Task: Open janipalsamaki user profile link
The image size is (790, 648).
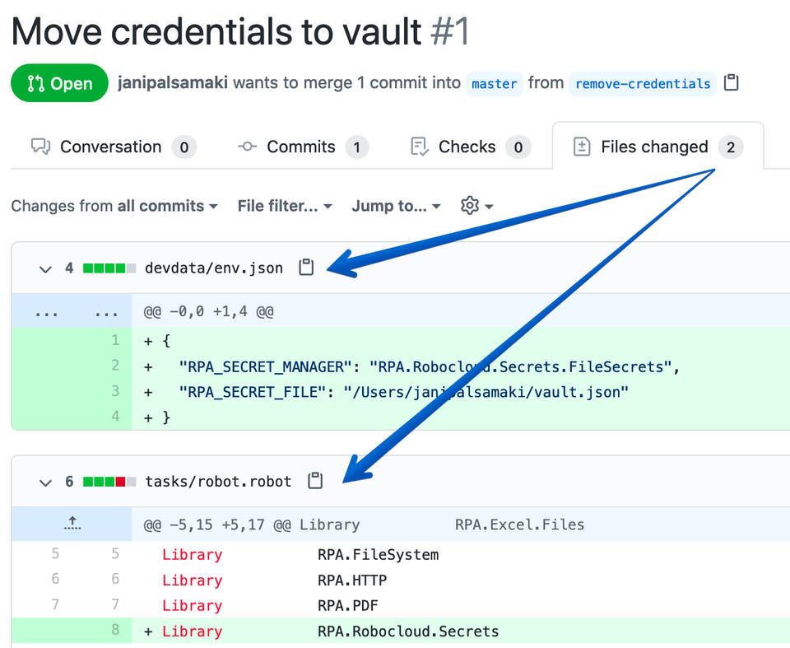Action: tap(172, 83)
